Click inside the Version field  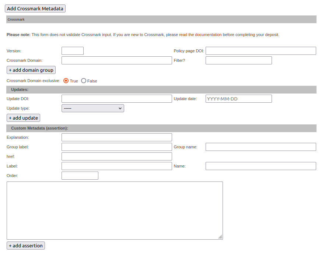(72, 50)
